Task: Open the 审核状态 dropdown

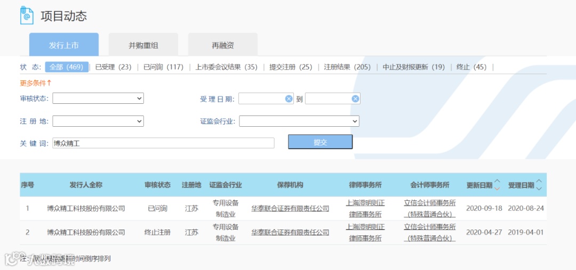Action: click(x=98, y=99)
